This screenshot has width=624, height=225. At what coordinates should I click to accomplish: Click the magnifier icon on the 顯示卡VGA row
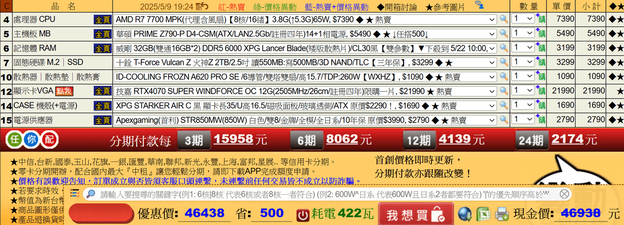pos(504,91)
